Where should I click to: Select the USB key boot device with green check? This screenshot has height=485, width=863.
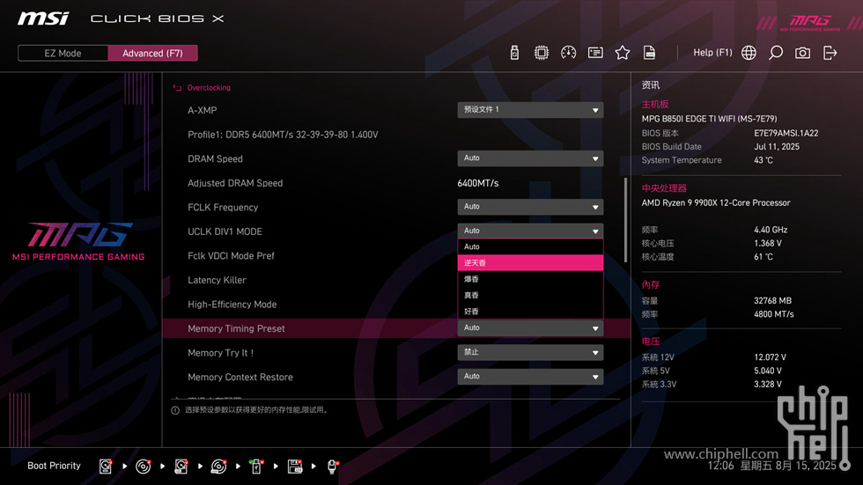click(x=256, y=467)
